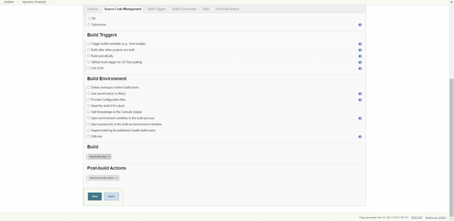Open the Add post-build action dropdown
Viewport: 454px width, 221px height.
(x=104, y=178)
